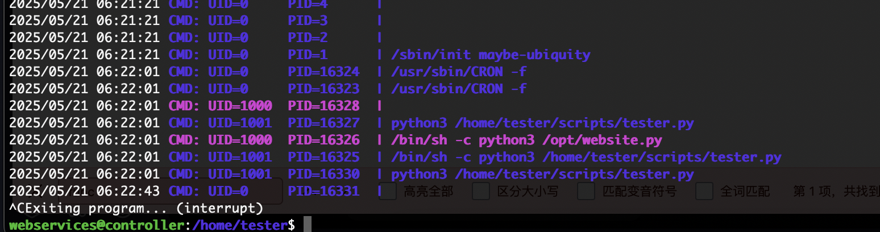Click the ^CExiting program interrupt message
880x232 pixels.
[136, 208]
